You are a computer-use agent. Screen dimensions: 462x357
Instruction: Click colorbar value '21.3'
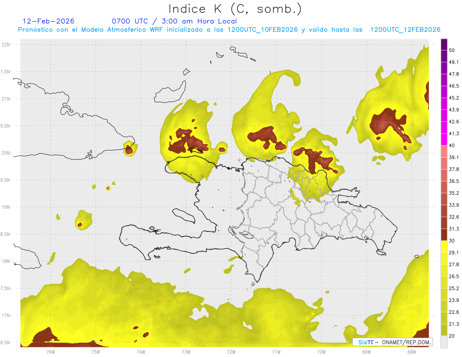tap(454, 324)
